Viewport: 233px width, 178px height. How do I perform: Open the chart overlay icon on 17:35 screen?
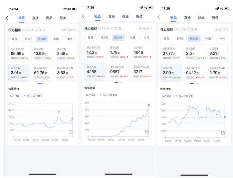[x=223, y=133]
